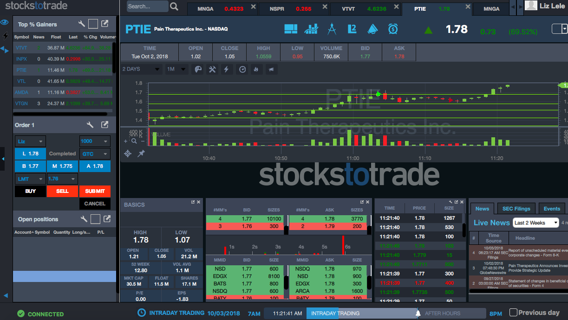
Task: Click the Top % Gainers horizontal scrollbar
Action: tap(60, 113)
